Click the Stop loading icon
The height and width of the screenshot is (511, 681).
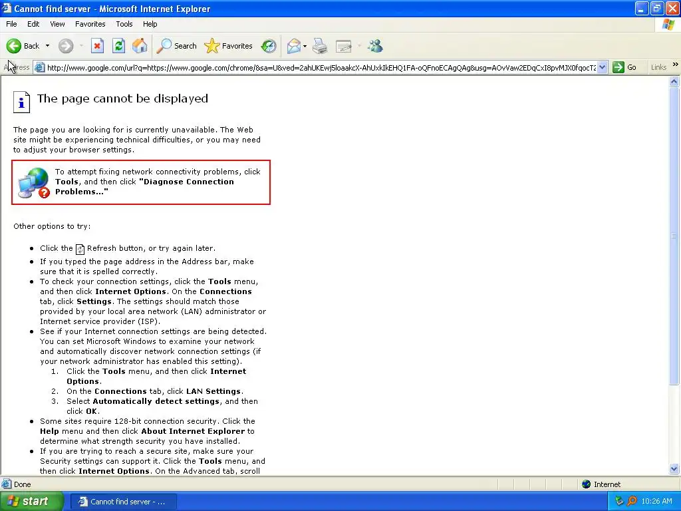coord(97,46)
